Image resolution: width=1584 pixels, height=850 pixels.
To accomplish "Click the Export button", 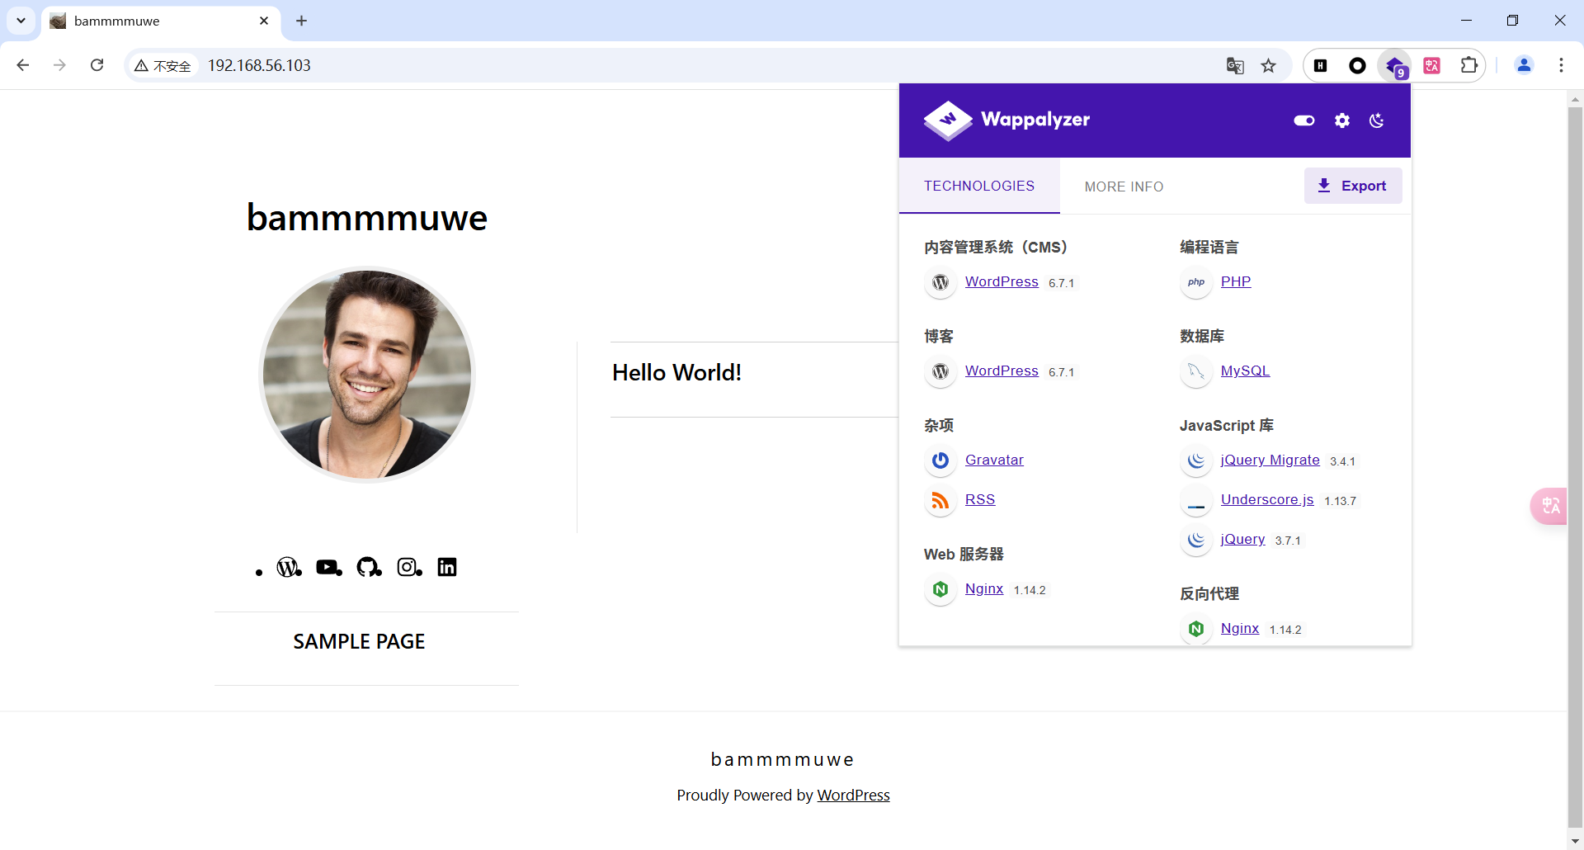I will coord(1353,186).
